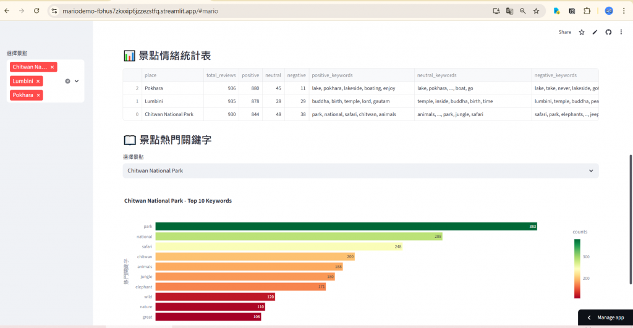Select cell 'buddha, birth, temple, lord, gautam'
The height and width of the screenshot is (328, 633).
(x=361, y=101)
